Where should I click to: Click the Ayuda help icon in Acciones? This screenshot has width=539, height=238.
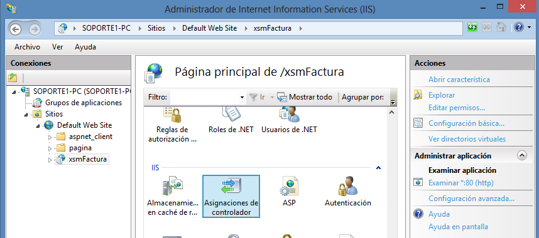(x=418, y=214)
